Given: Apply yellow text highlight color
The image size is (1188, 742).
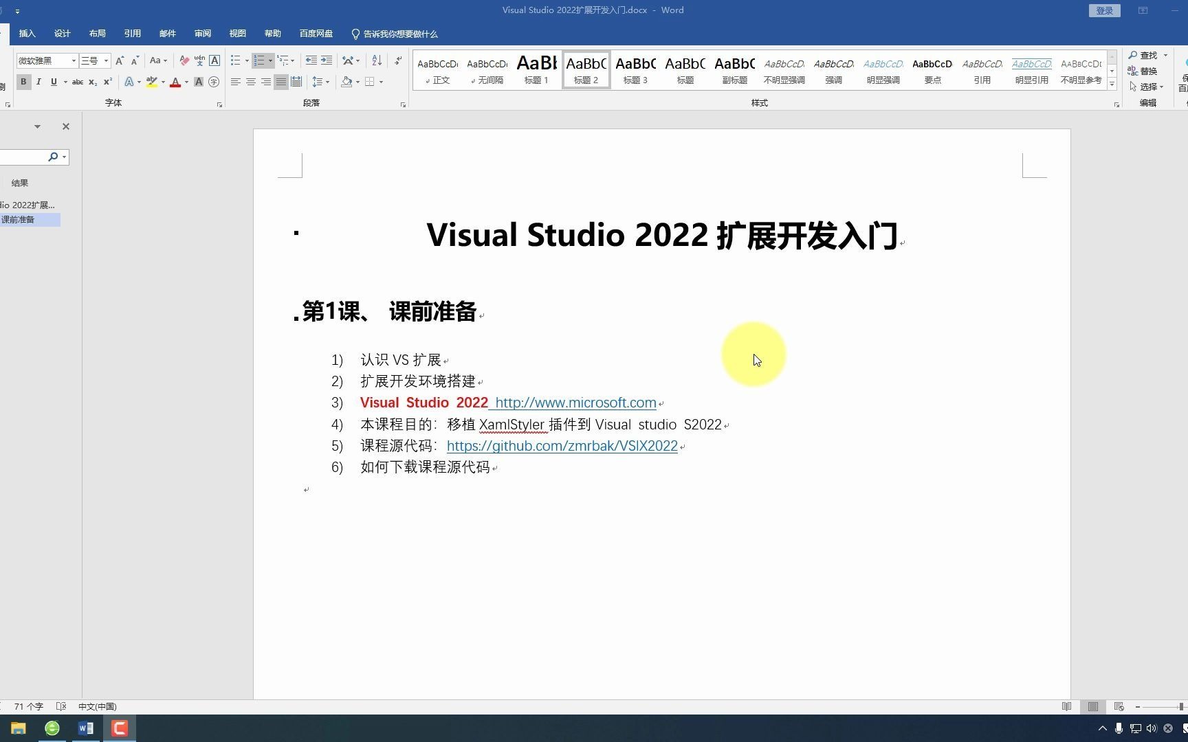Looking at the screenshot, I should (152, 82).
